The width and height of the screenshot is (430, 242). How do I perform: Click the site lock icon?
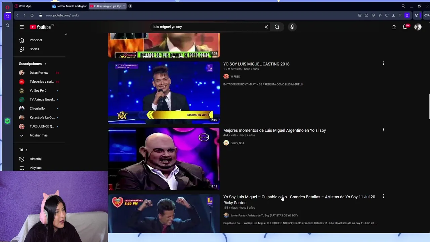40,15
